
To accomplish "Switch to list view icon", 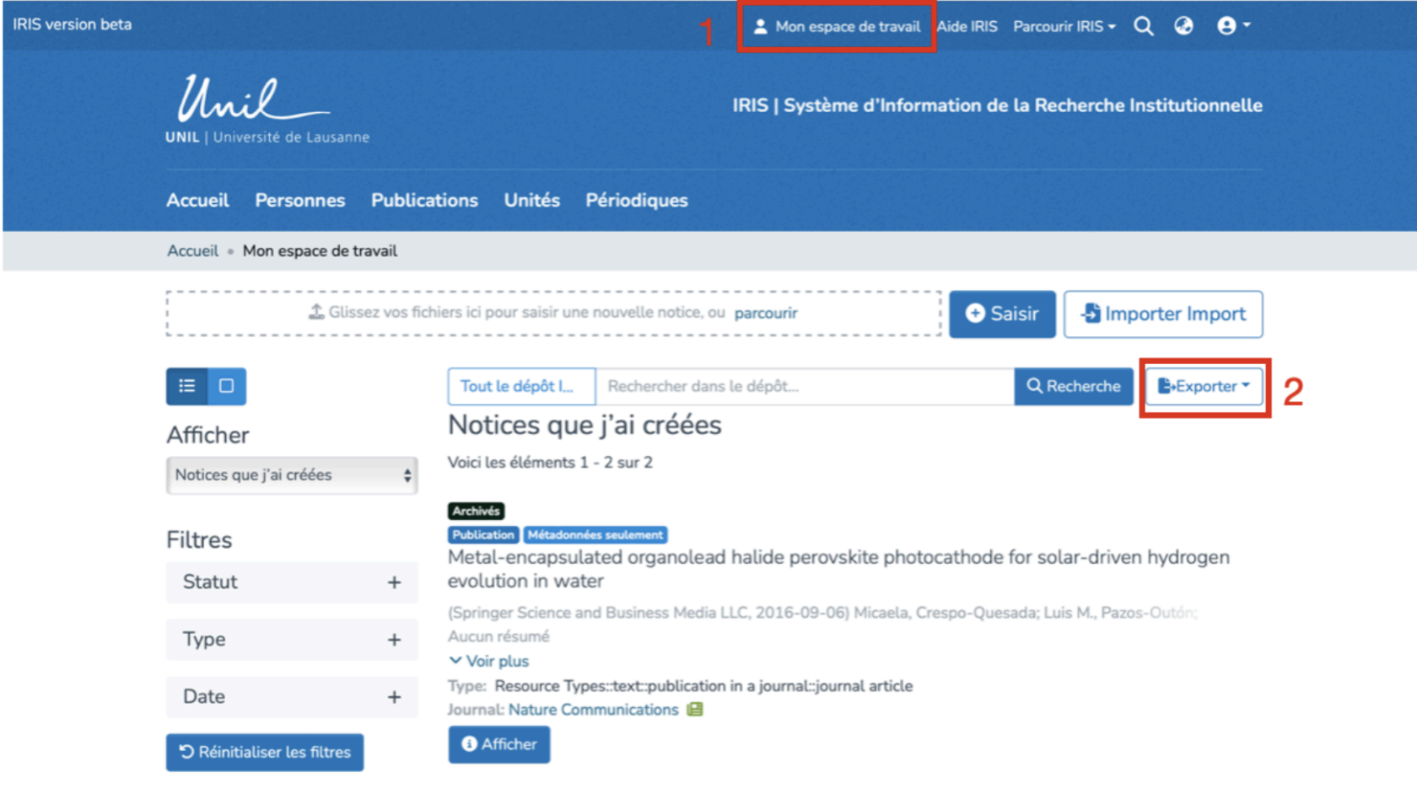I will (187, 386).
